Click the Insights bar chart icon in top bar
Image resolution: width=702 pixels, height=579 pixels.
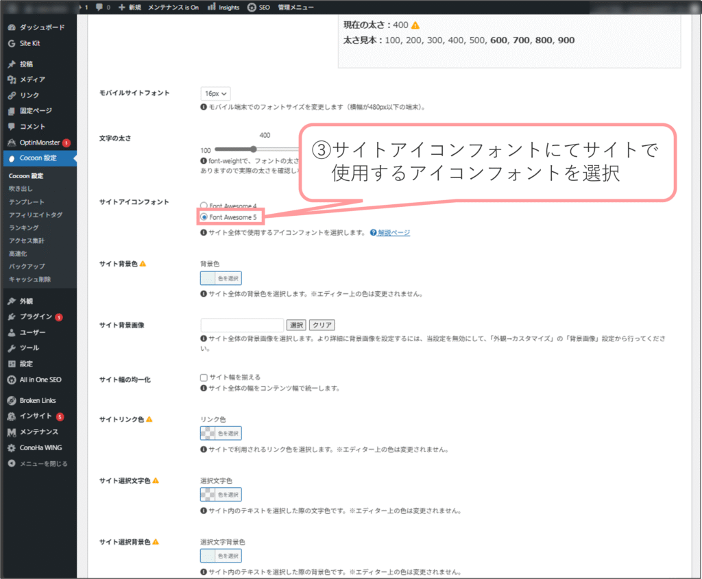pos(213,7)
